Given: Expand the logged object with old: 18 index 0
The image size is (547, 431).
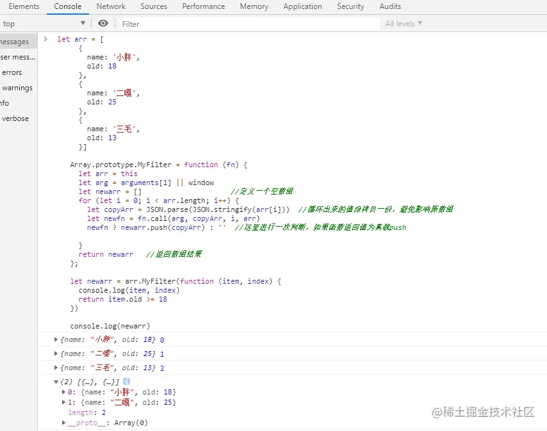Looking at the screenshot, I should pos(56,339).
